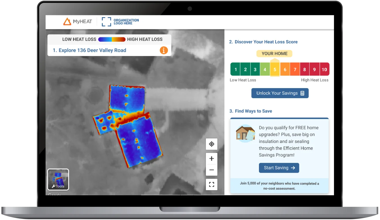Open the Tools map thumbnail

coord(58,179)
